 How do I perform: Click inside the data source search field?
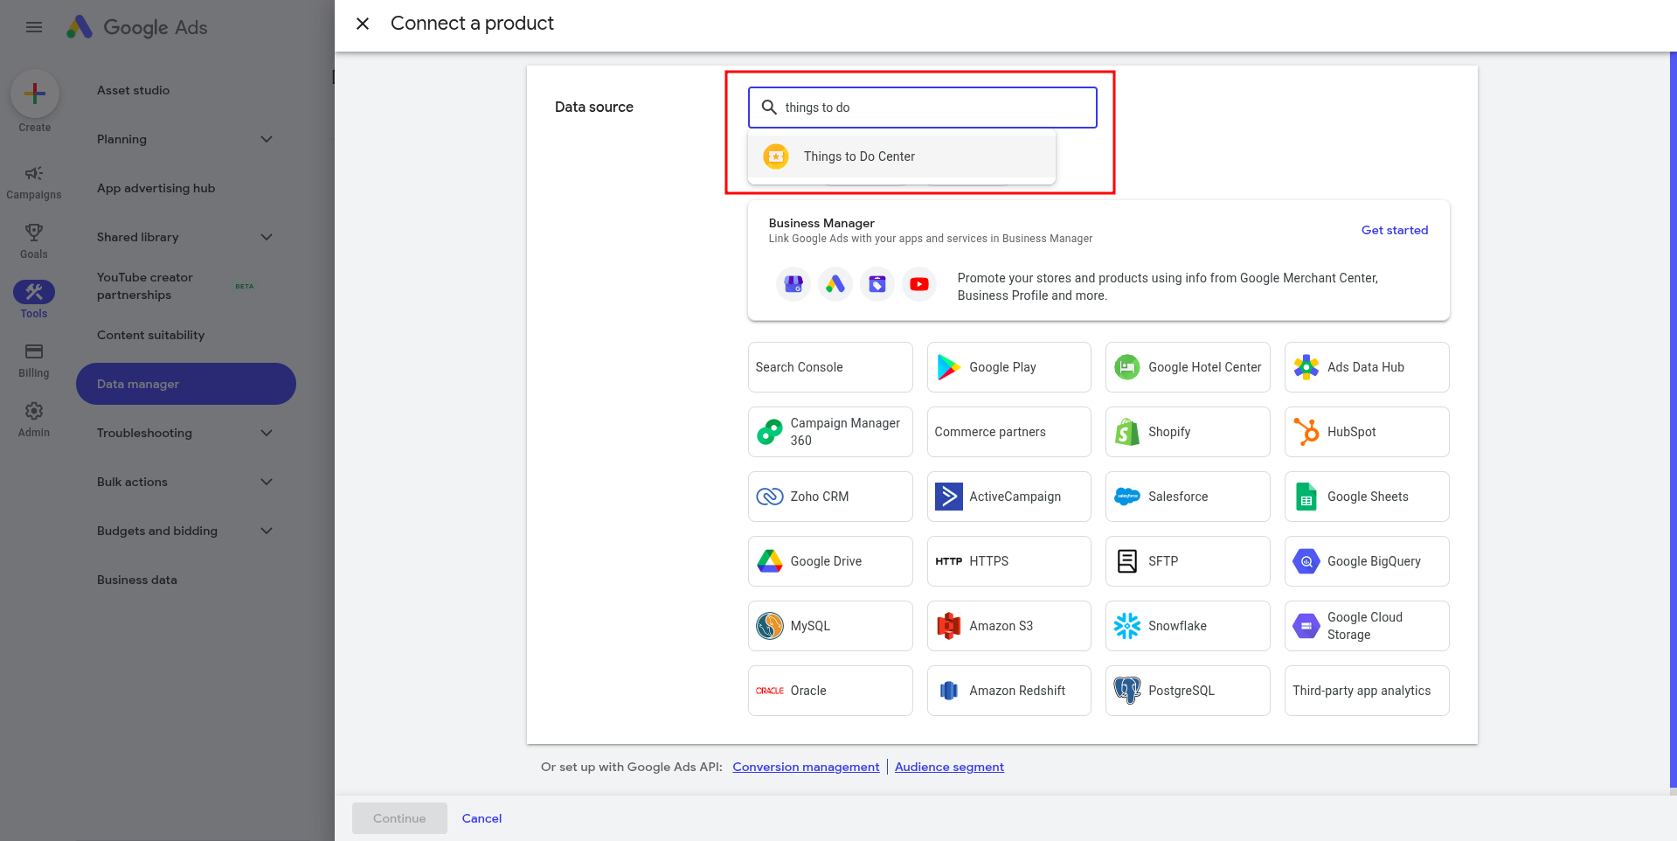coord(923,108)
